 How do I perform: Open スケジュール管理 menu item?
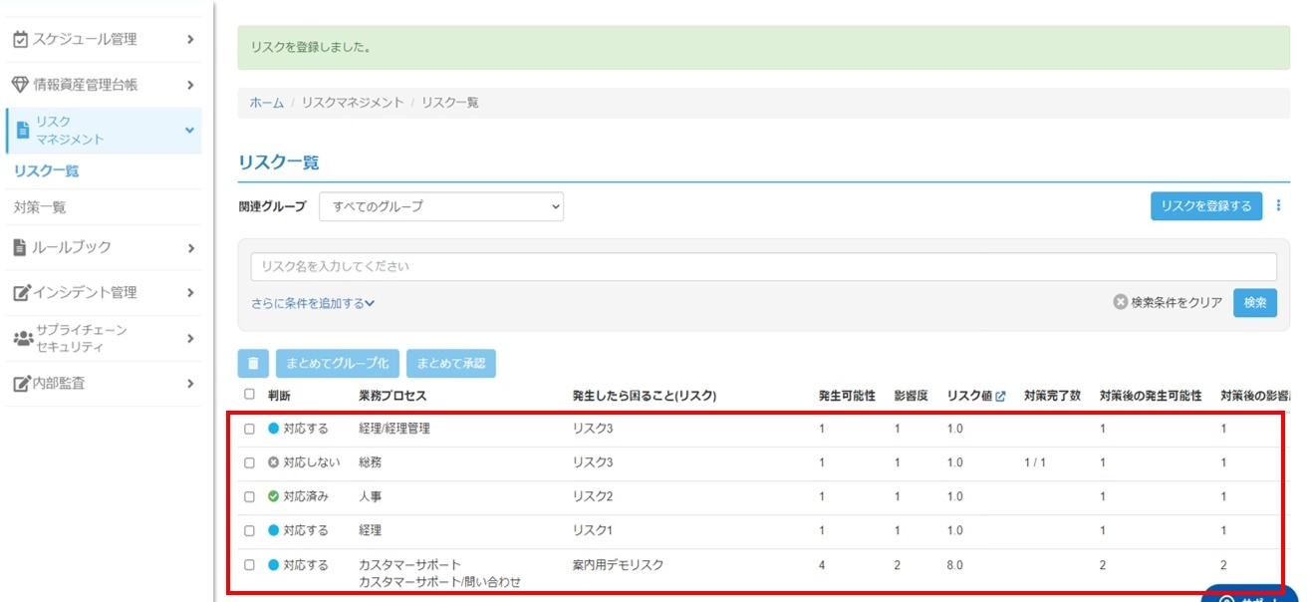tap(104, 40)
